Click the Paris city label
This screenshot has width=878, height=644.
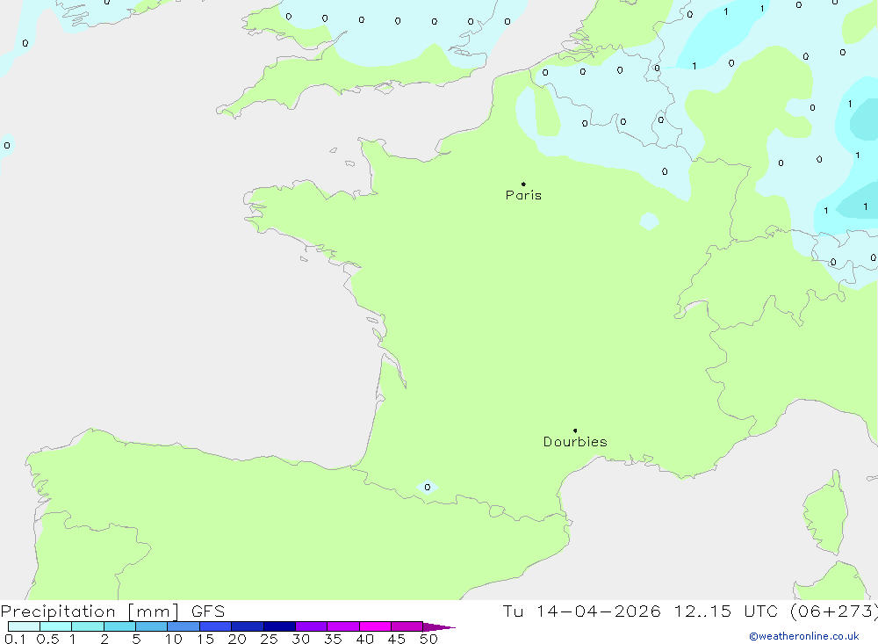click(x=523, y=195)
